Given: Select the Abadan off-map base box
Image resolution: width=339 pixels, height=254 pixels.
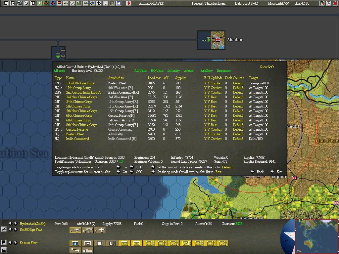Looking at the screenshot, I should point(211,40).
